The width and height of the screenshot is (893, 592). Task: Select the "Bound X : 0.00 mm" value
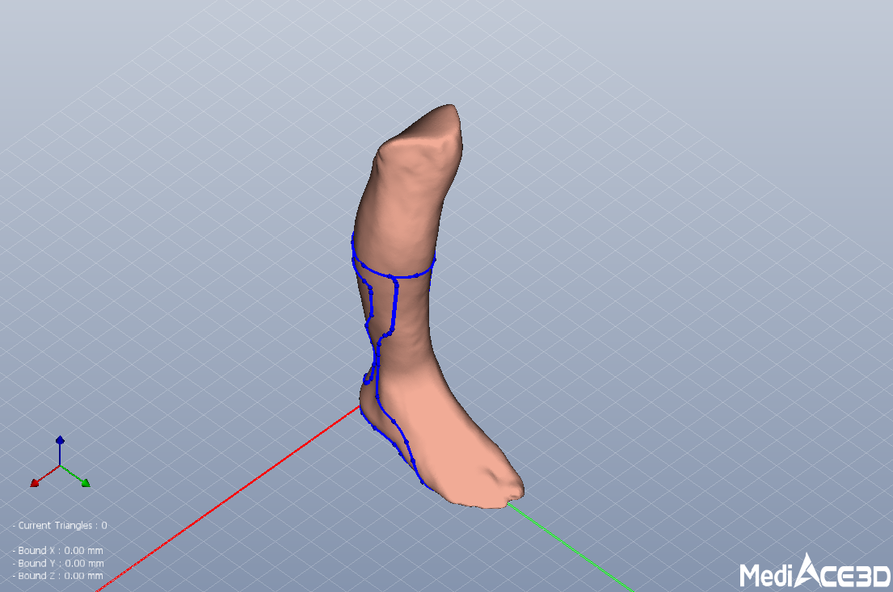[58, 551]
